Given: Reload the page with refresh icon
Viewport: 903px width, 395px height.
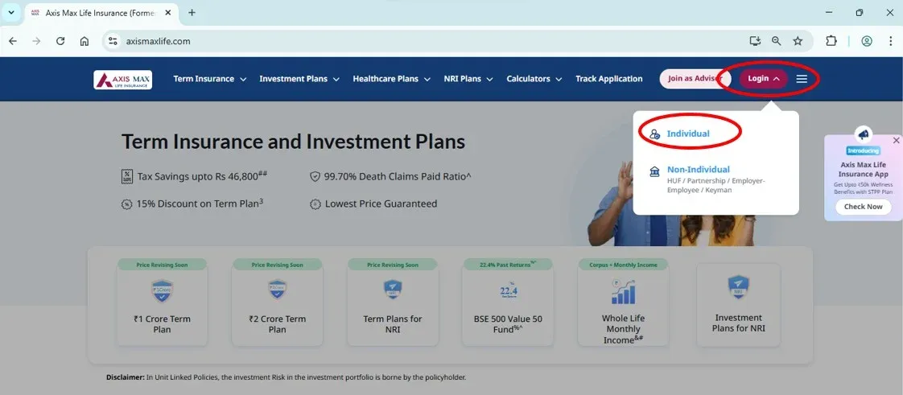Looking at the screenshot, I should (60, 41).
